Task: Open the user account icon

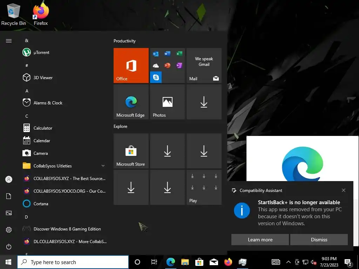Action: click(9, 179)
